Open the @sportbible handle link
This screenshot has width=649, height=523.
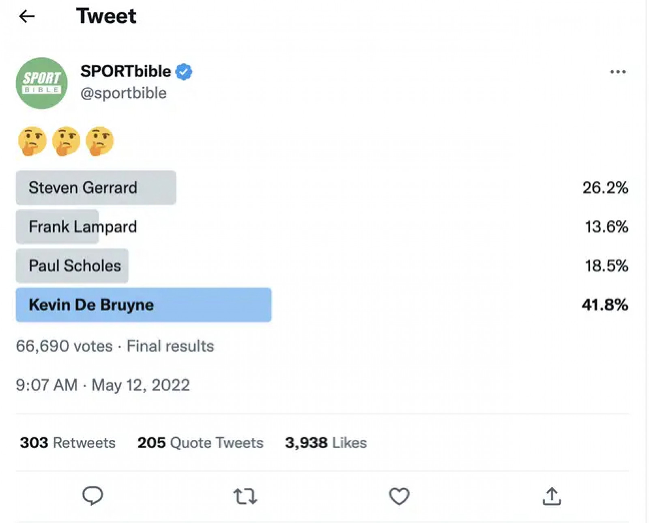pos(124,93)
